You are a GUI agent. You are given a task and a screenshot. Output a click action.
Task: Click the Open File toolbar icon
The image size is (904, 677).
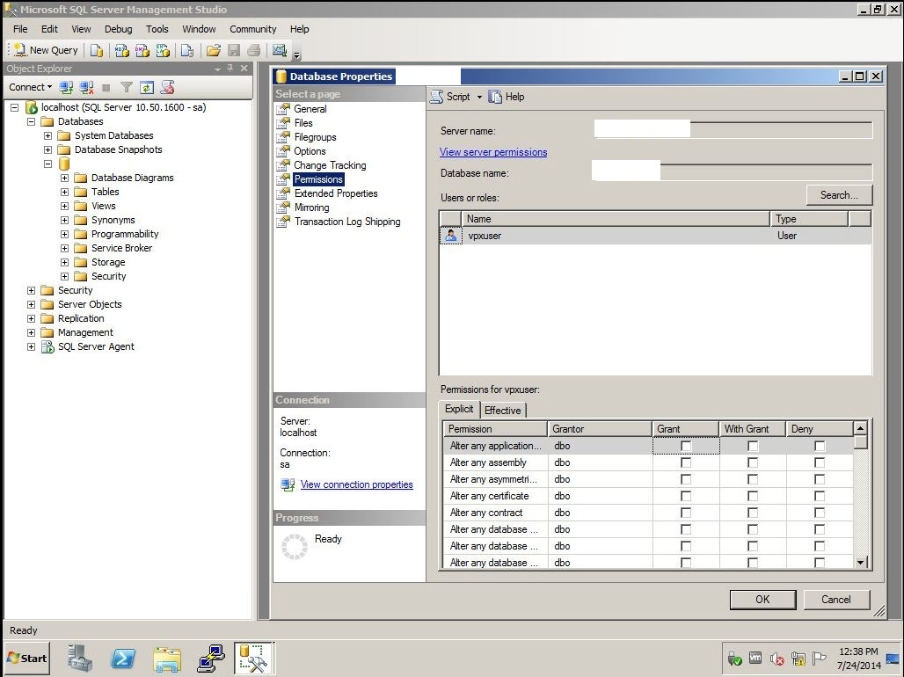coord(213,50)
